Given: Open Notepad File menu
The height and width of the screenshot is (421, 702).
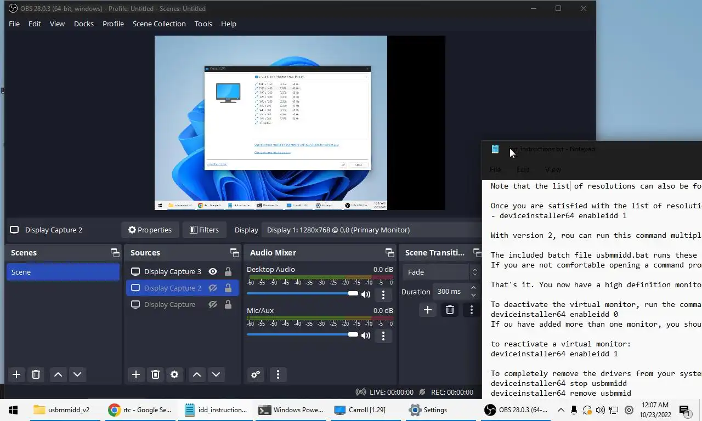Looking at the screenshot, I should pos(495,169).
